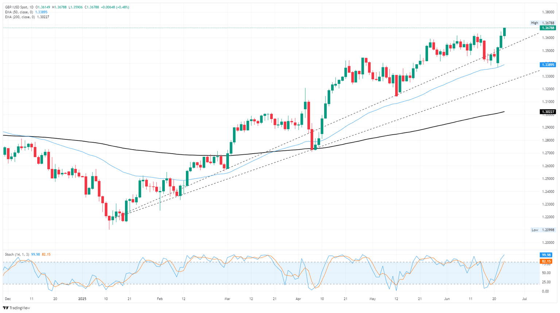
Task: Select the Stoch (14, 1, 3) indicator legend
Action: pyautogui.click(x=17, y=254)
